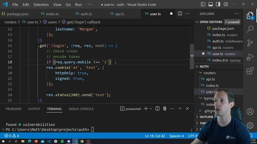Open the Extensions view

coord(250,71)
